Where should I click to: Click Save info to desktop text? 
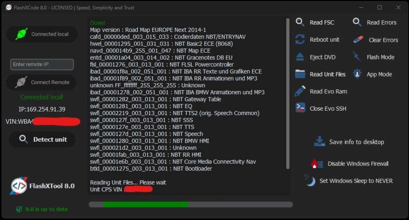coord(357,142)
